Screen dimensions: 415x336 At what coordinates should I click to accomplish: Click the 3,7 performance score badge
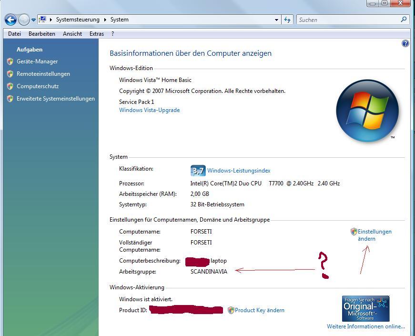point(198,171)
